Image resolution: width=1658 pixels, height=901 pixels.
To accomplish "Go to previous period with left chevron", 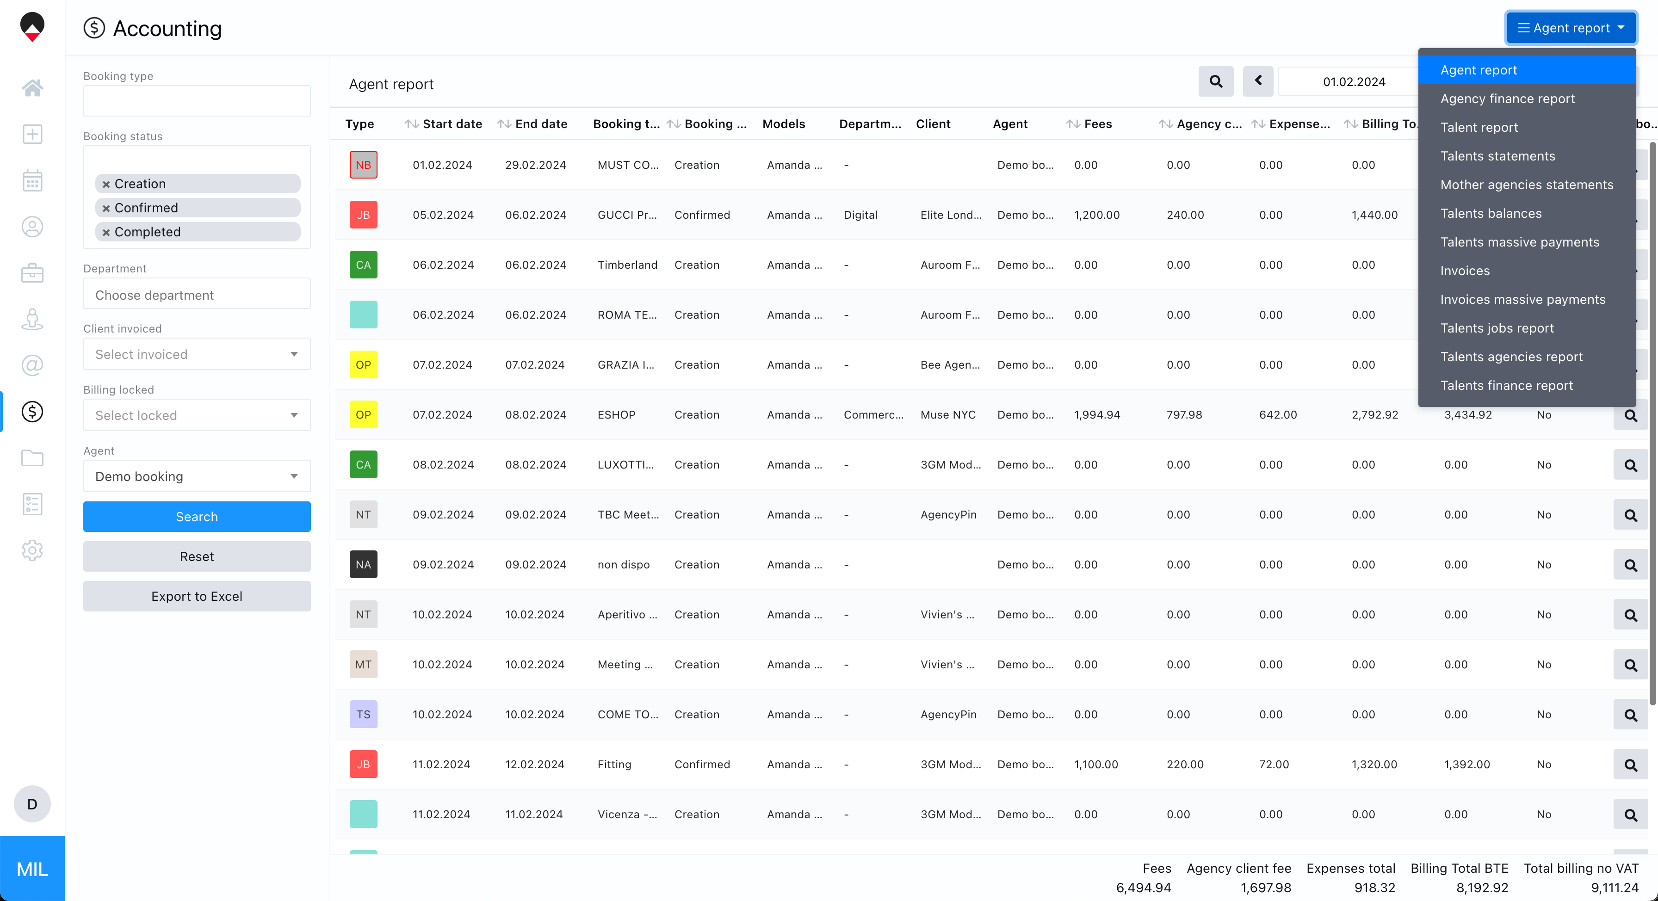I will tap(1258, 82).
